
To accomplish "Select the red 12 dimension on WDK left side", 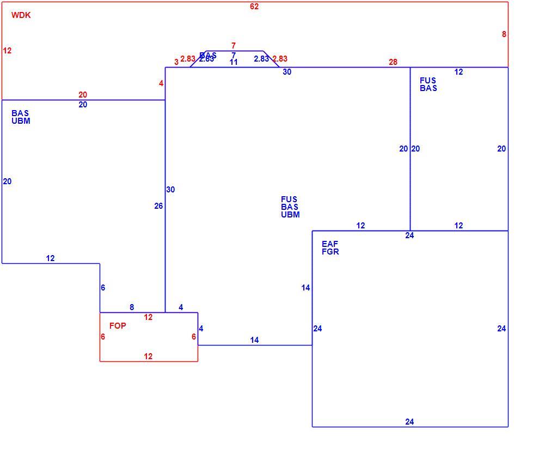I will (7, 51).
